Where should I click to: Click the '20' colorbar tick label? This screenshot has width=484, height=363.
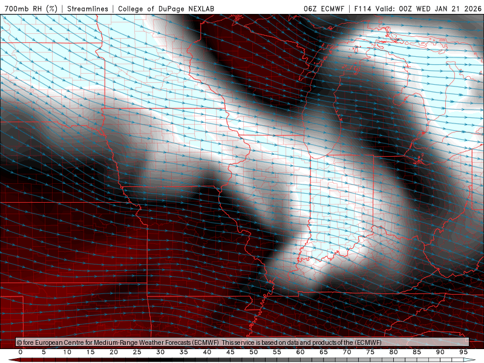tap(114, 352)
